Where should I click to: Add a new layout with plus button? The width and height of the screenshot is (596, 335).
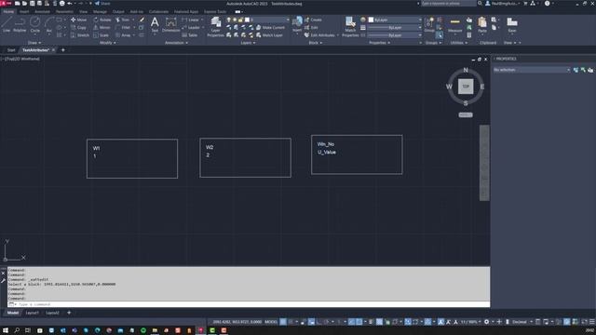pyautogui.click(x=69, y=313)
